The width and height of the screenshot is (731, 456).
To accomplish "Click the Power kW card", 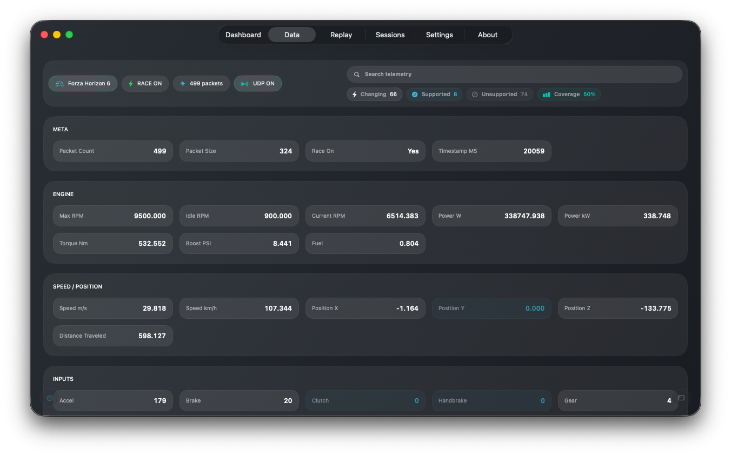I will [618, 216].
